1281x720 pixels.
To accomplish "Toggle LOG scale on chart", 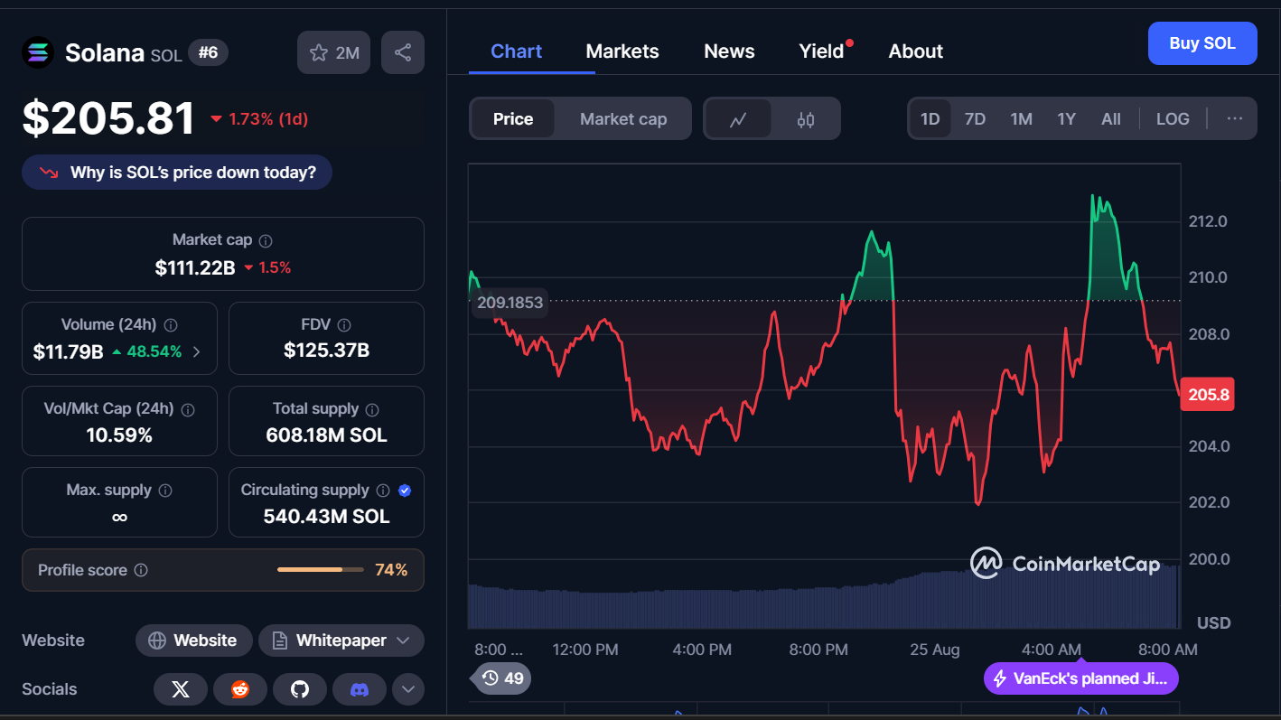I will coord(1173,119).
